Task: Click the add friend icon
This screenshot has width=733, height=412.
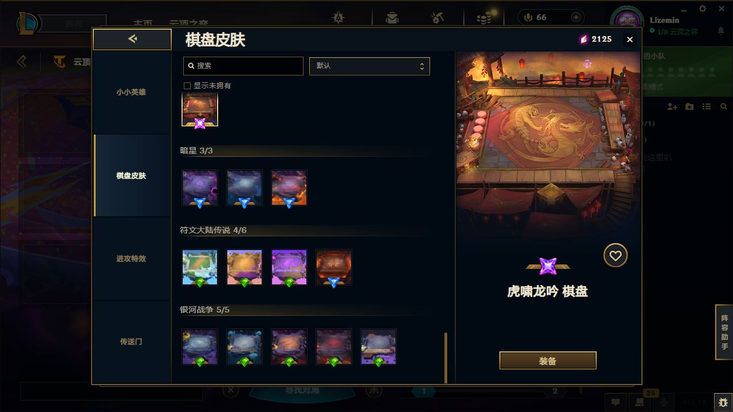Action: (672, 107)
